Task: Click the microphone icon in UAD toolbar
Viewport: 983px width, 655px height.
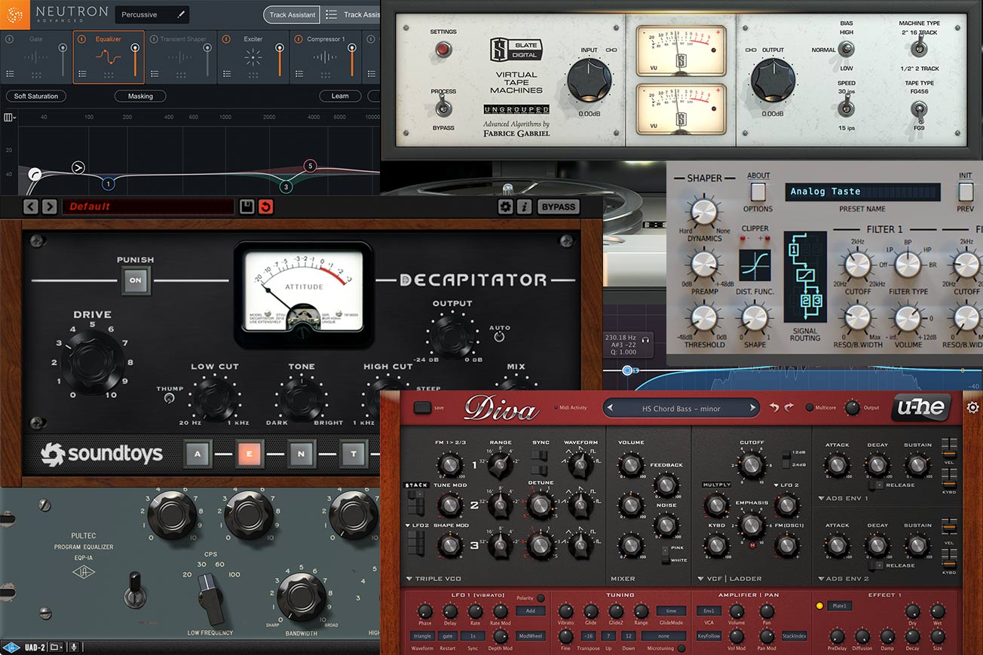Action: (x=75, y=647)
